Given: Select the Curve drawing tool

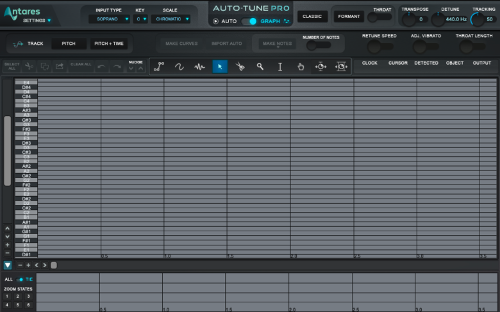Looking at the screenshot, I should [179, 66].
